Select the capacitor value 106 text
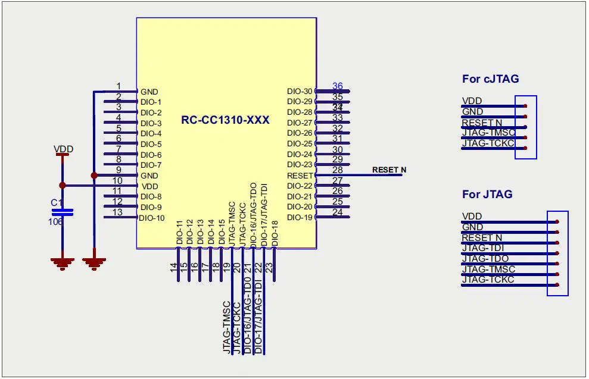Viewport: 589px width, 379px height. (55, 222)
